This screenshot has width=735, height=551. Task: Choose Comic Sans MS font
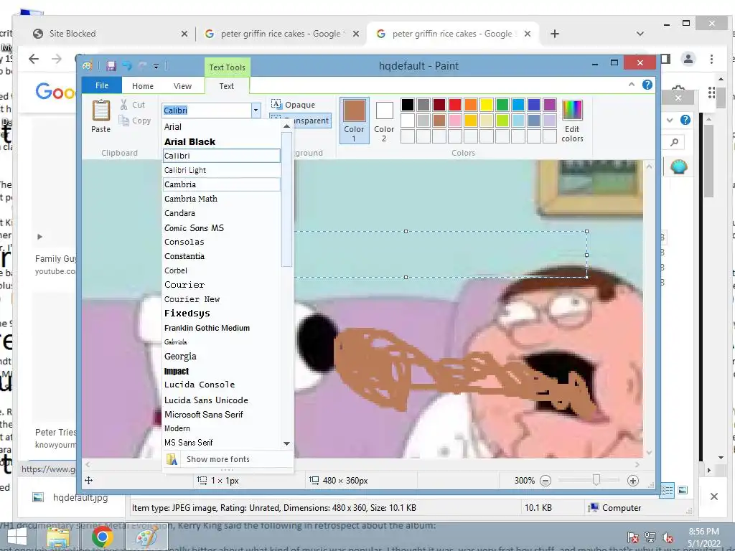click(x=221, y=227)
